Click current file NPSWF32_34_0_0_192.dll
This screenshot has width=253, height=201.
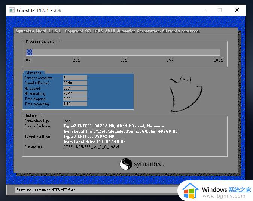click(91, 147)
